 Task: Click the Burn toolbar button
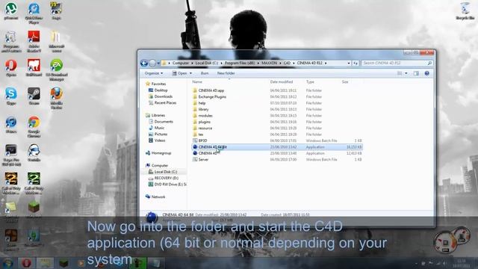205,73
